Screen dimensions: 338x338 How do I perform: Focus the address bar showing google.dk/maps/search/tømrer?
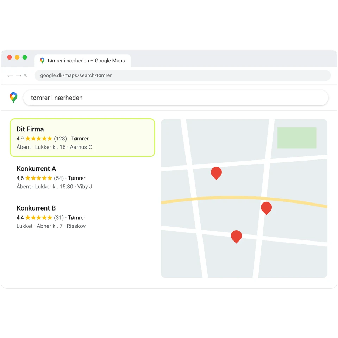tap(182, 75)
